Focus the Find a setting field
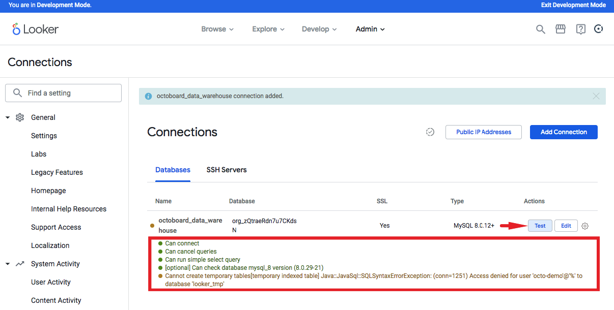 (63, 93)
